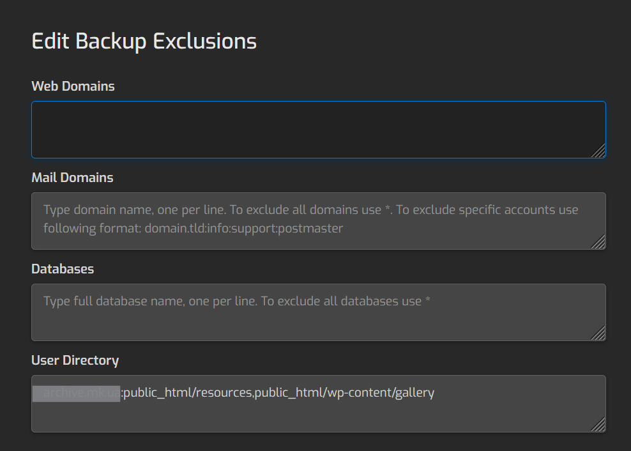Screen dimensions: 631x451
Task: Click the Databases placeholder about excluding all databases
Action: pos(346,302)
